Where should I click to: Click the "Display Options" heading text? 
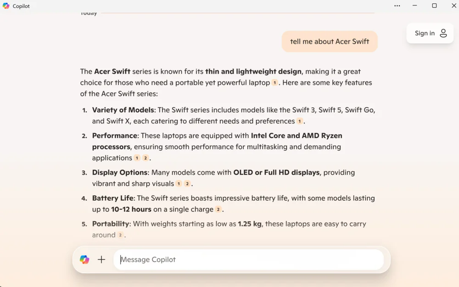[x=120, y=172]
